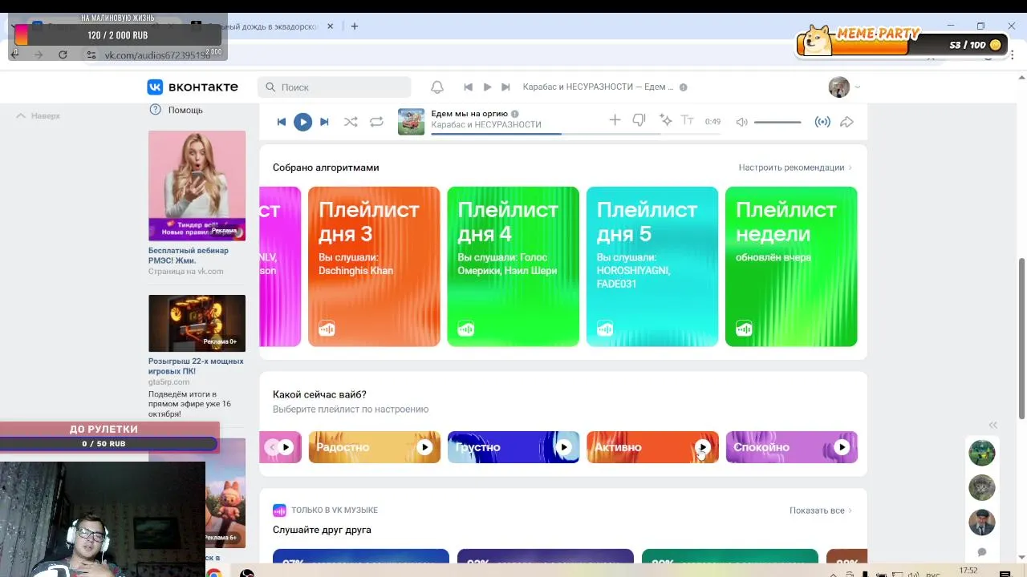Open the notifications bell

(x=437, y=87)
